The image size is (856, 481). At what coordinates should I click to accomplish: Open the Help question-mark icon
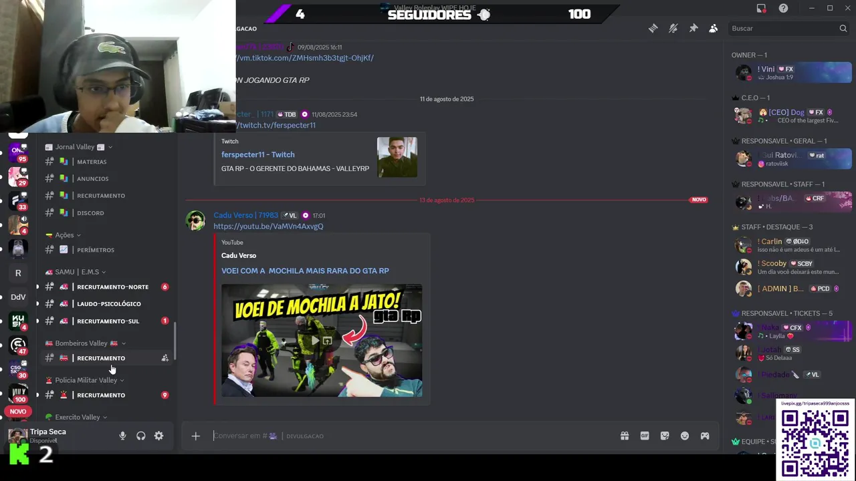click(783, 8)
